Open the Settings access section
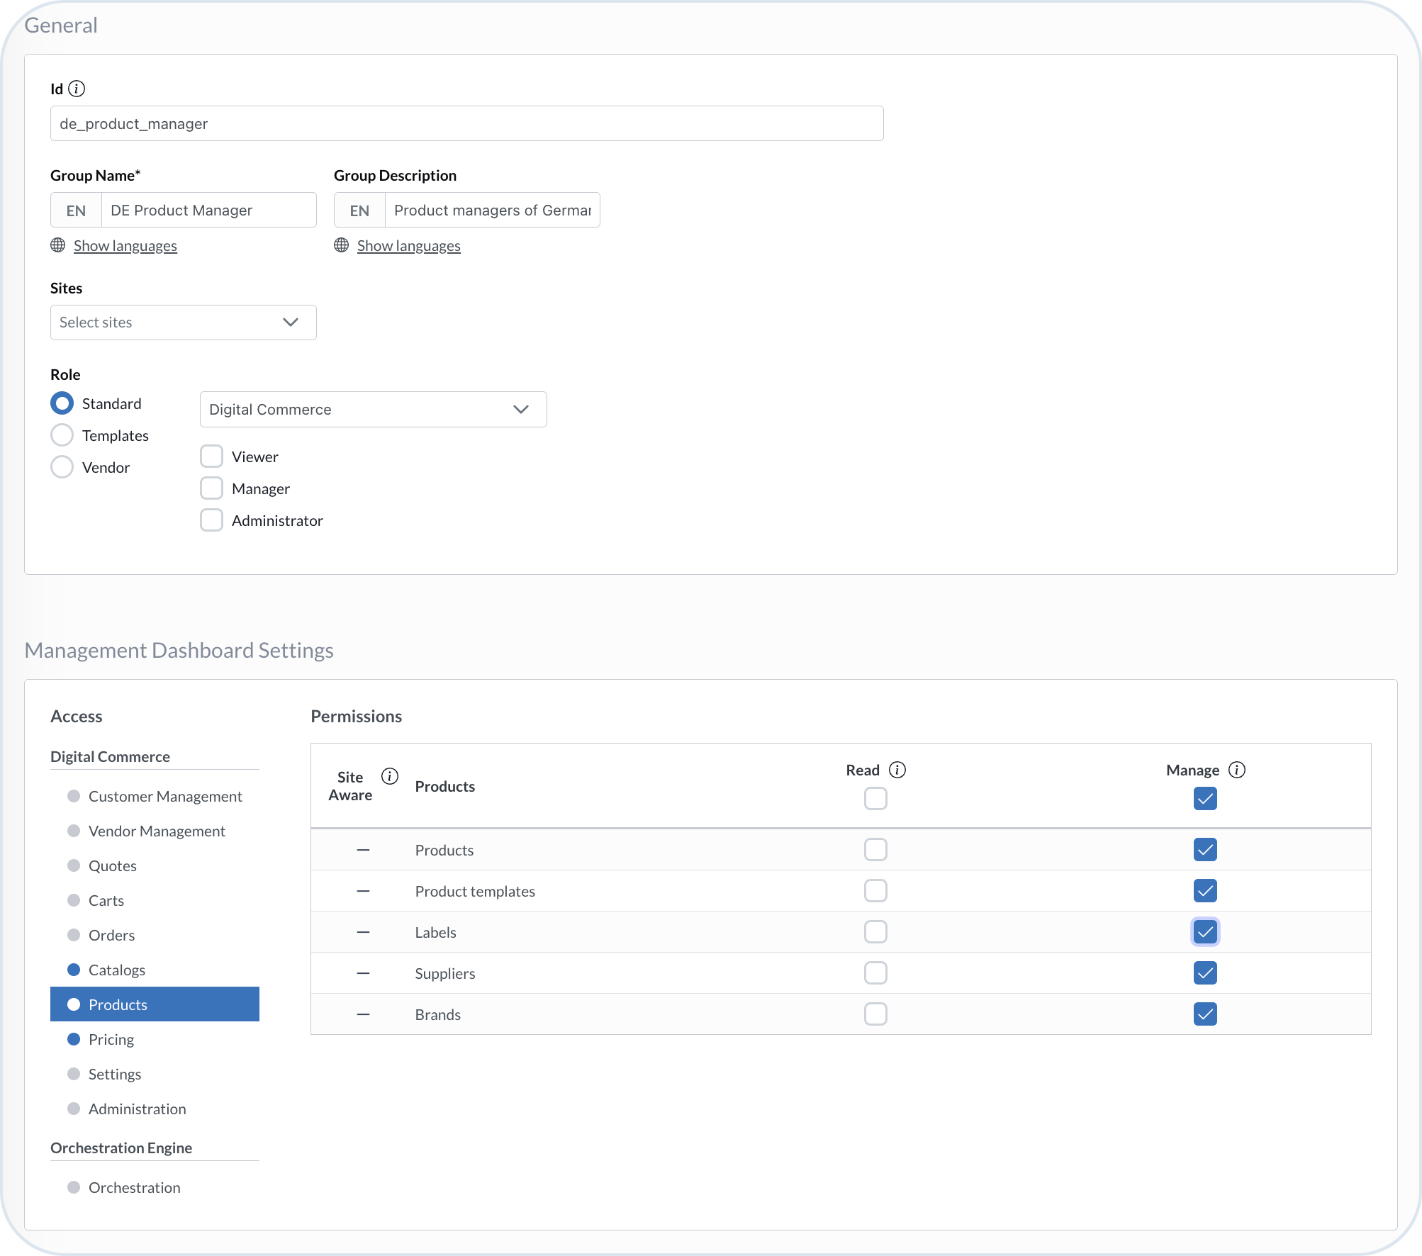Viewport: 1422px width, 1256px height. tap(114, 1074)
